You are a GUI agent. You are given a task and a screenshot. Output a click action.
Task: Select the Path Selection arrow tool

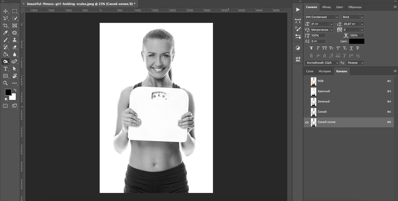(x=15, y=69)
